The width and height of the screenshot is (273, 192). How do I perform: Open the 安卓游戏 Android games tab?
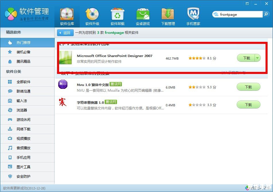[143, 17]
